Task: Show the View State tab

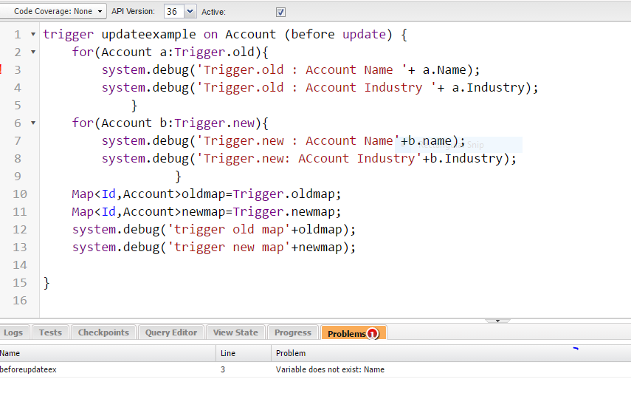Action: (235, 332)
